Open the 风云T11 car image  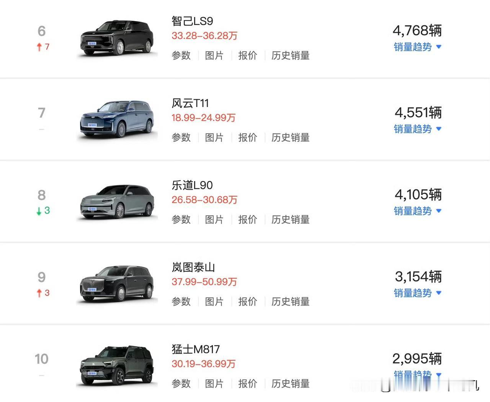[x=117, y=120]
